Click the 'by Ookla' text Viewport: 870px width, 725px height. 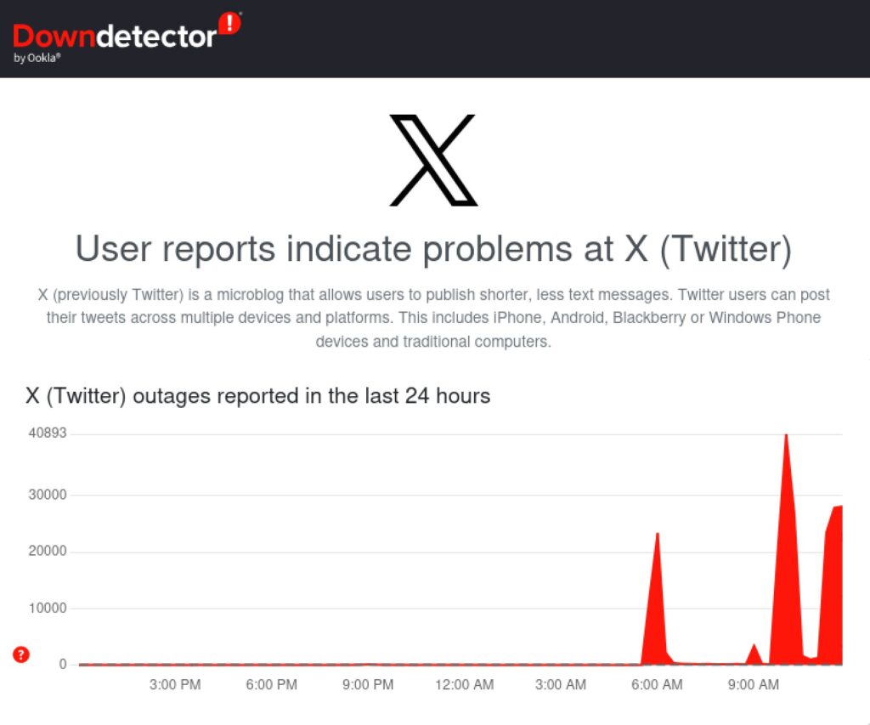(37, 58)
